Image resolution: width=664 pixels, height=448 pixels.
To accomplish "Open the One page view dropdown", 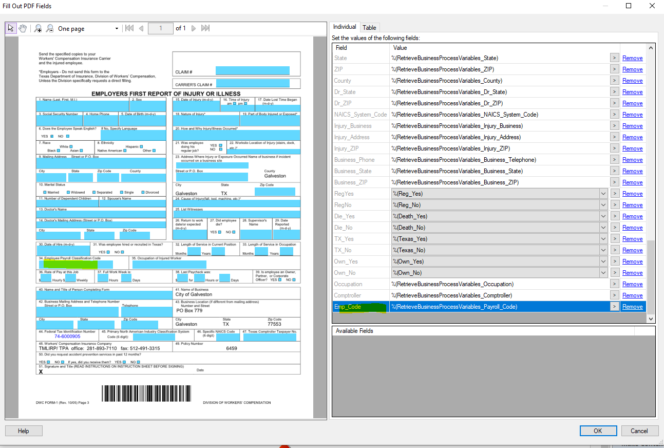I will (x=117, y=29).
